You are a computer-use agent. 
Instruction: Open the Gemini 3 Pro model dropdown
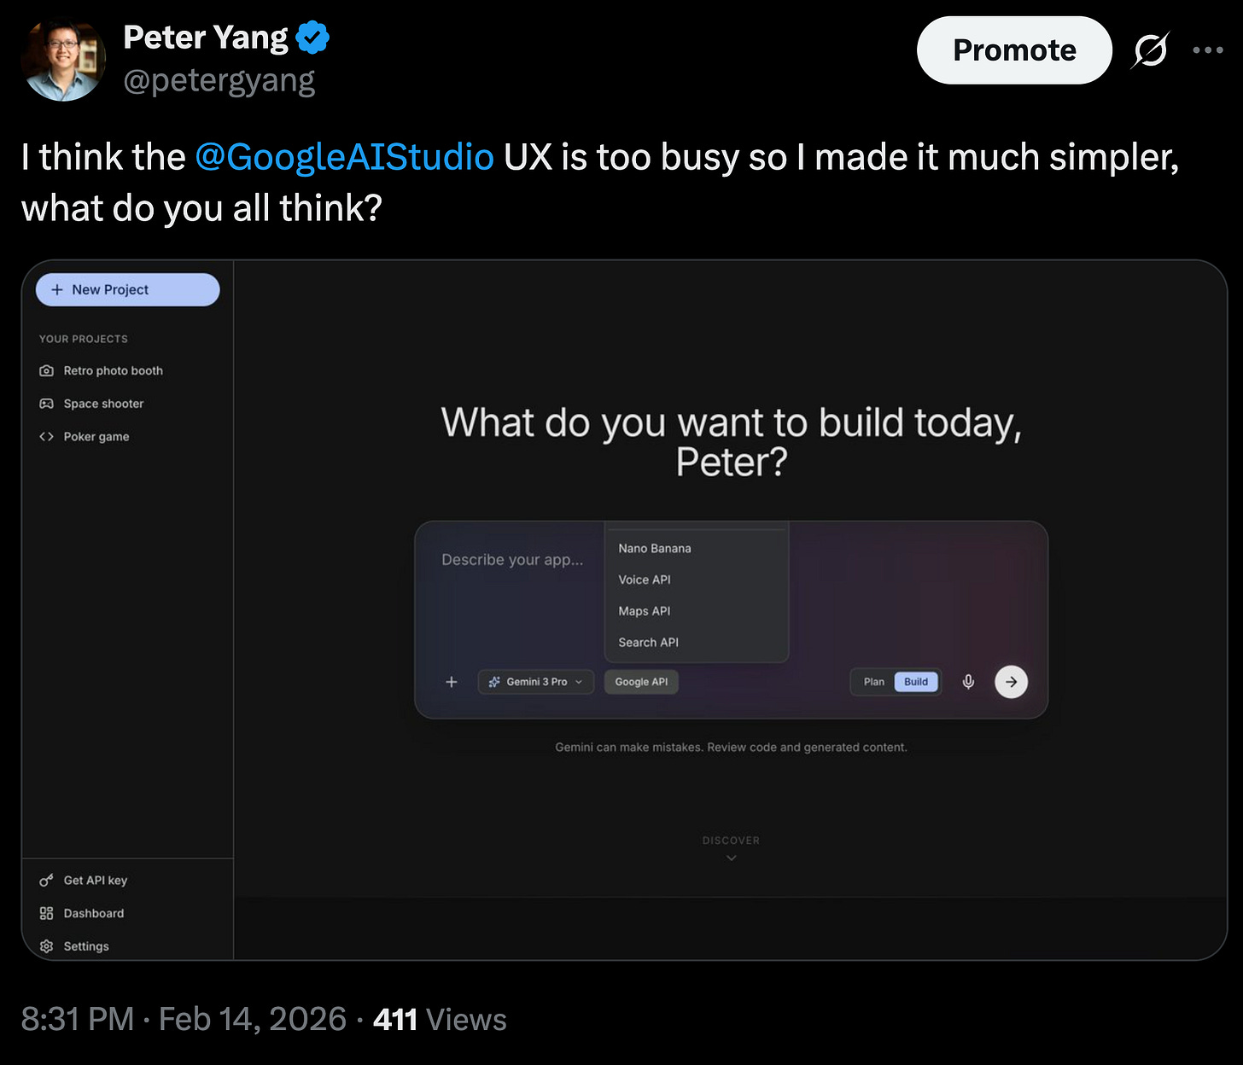[536, 682]
